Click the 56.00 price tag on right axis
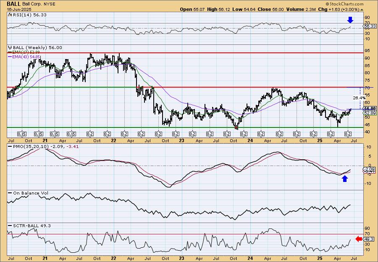 pos(370,109)
